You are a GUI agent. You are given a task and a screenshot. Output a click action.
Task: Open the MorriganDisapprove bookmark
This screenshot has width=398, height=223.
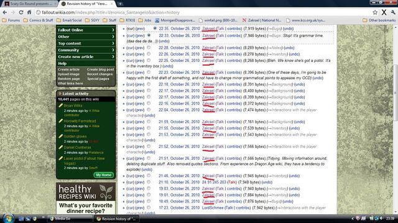(x=175, y=20)
